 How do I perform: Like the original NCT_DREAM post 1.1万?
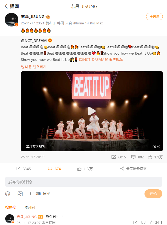[x=150, y=157]
